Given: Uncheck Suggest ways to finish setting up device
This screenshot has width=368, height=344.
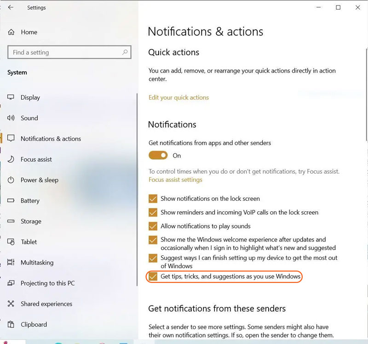Looking at the screenshot, I should pyautogui.click(x=153, y=258).
